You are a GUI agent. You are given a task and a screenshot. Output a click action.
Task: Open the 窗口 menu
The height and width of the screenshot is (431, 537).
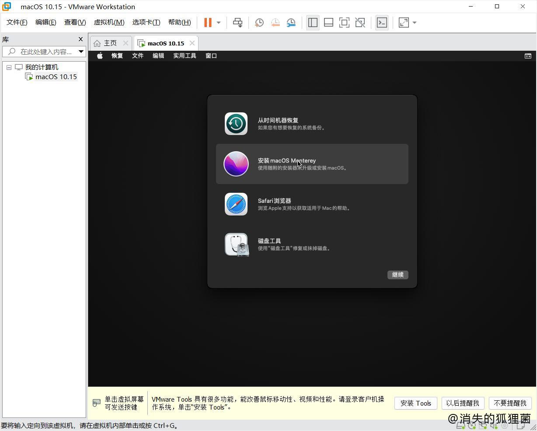[211, 56]
